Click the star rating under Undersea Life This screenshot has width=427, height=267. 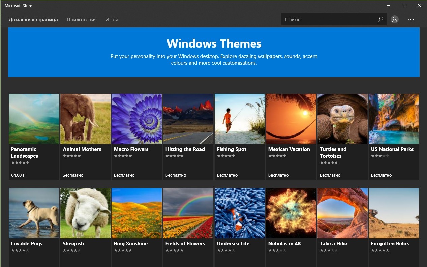tap(226, 250)
